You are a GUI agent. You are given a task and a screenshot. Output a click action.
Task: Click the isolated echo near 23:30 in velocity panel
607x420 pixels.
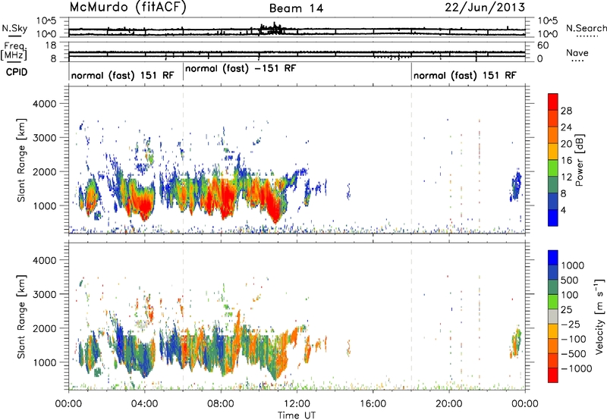(x=516, y=342)
